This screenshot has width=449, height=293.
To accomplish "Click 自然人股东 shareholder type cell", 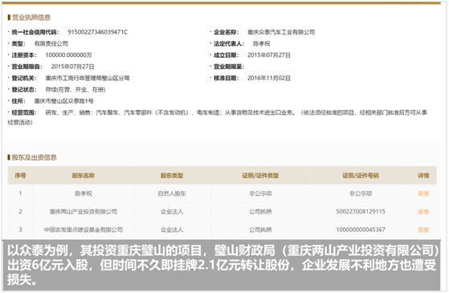I will click(x=172, y=193).
